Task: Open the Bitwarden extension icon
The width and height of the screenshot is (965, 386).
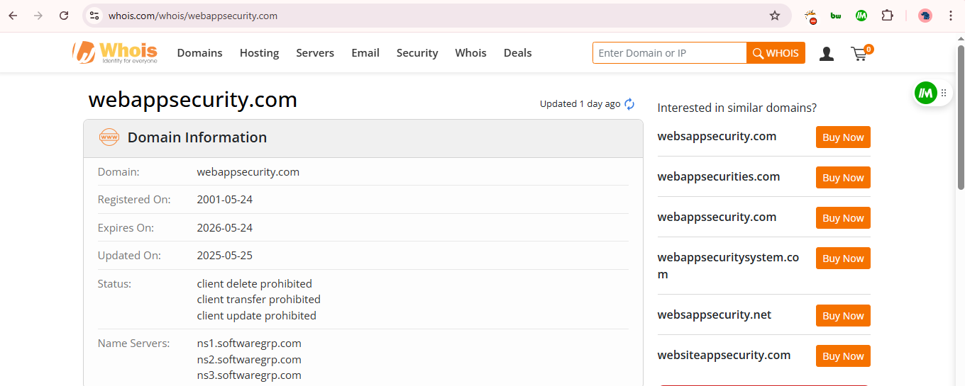Action: [x=836, y=16]
